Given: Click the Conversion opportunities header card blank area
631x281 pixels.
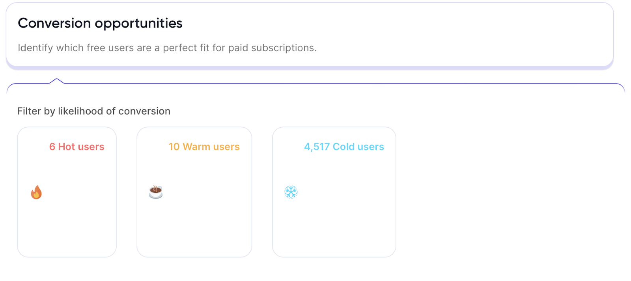Looking at the screenshot, I should pos(454,35).
